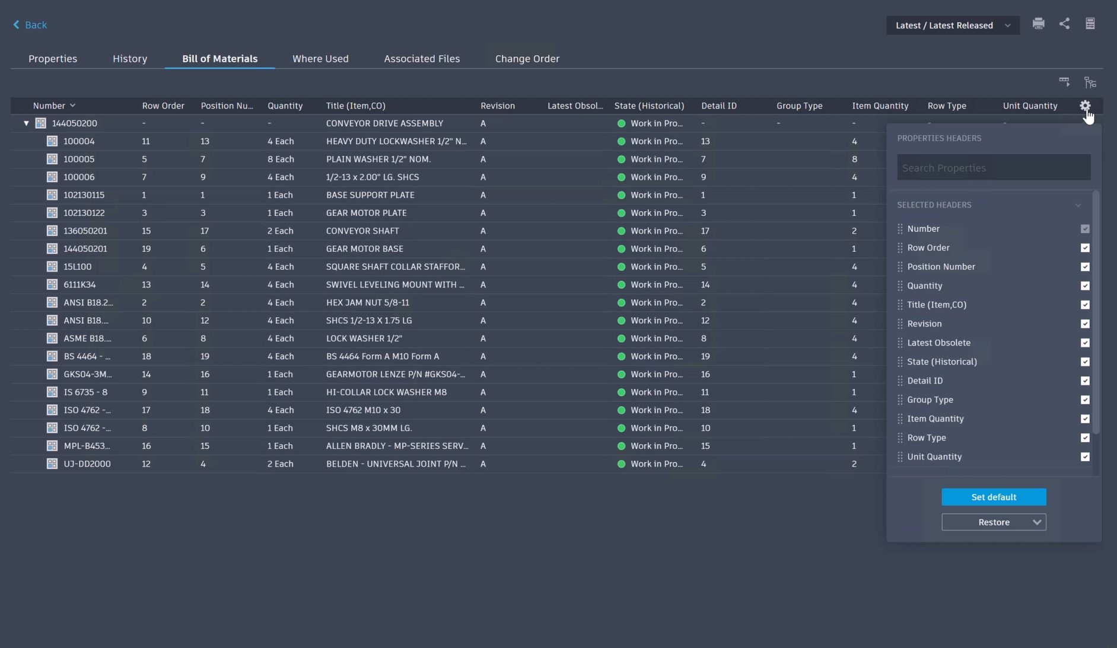Open the column settings gear icon
The height and width of the screenshot is (648, 1117).
point(1084,106)
